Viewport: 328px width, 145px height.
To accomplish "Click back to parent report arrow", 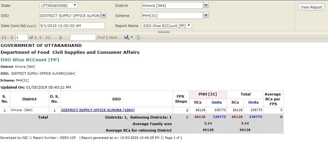I will coord(60,37).
